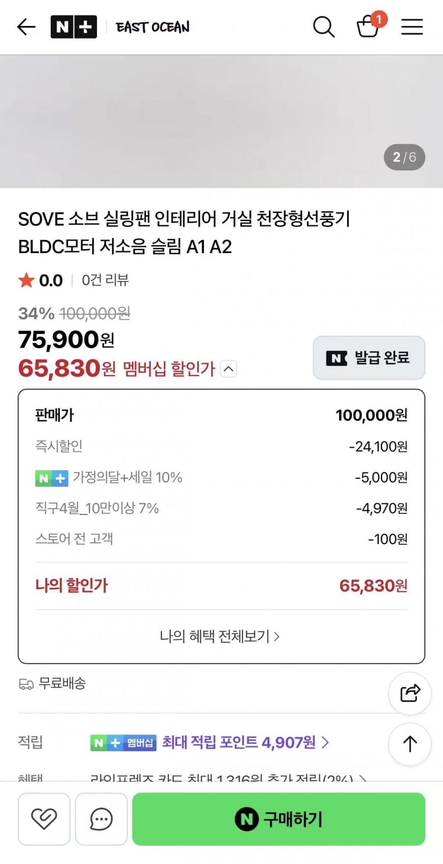
Task: Open the N+ store logo
Action: click(74, 27)
